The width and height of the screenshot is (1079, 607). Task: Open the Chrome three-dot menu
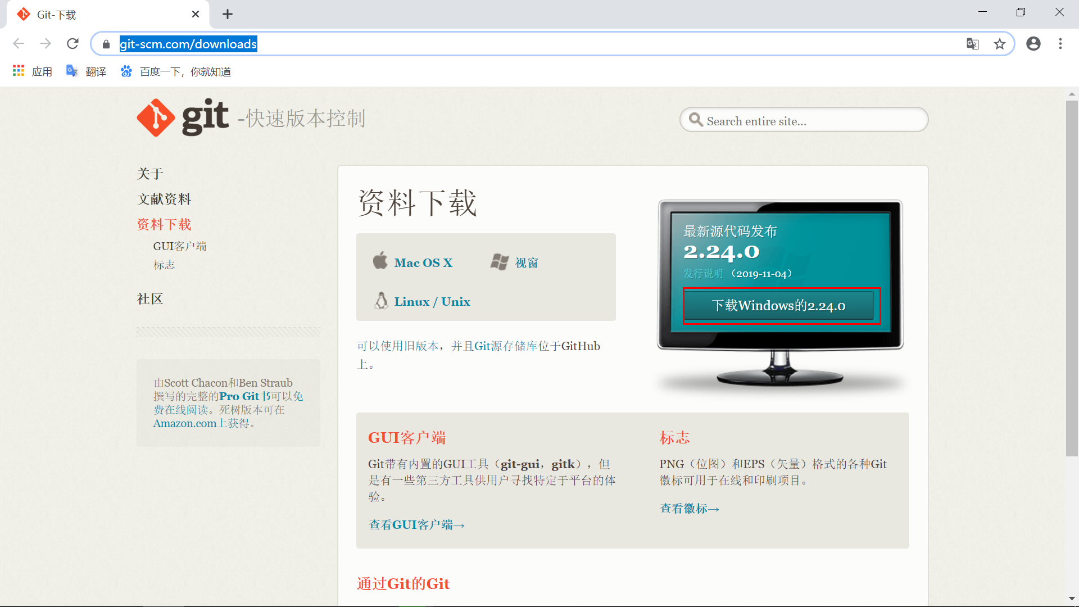1060,44
